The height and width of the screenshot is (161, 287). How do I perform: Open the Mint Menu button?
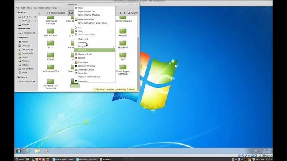click(x=20, y=159)
